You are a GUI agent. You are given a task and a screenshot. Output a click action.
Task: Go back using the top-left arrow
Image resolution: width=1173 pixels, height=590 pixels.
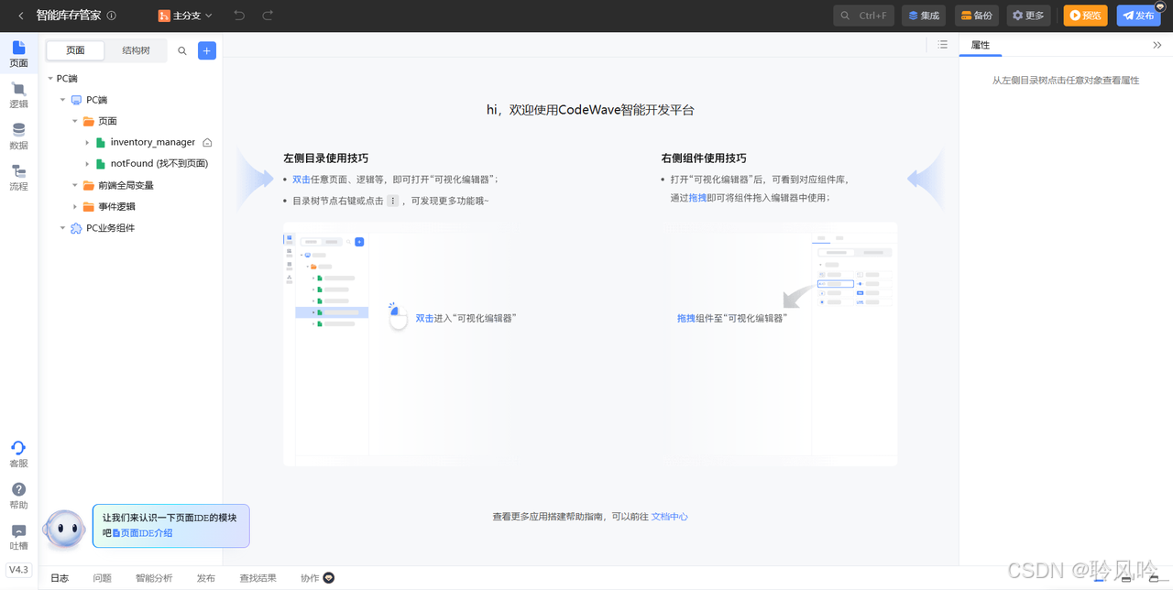21,16
